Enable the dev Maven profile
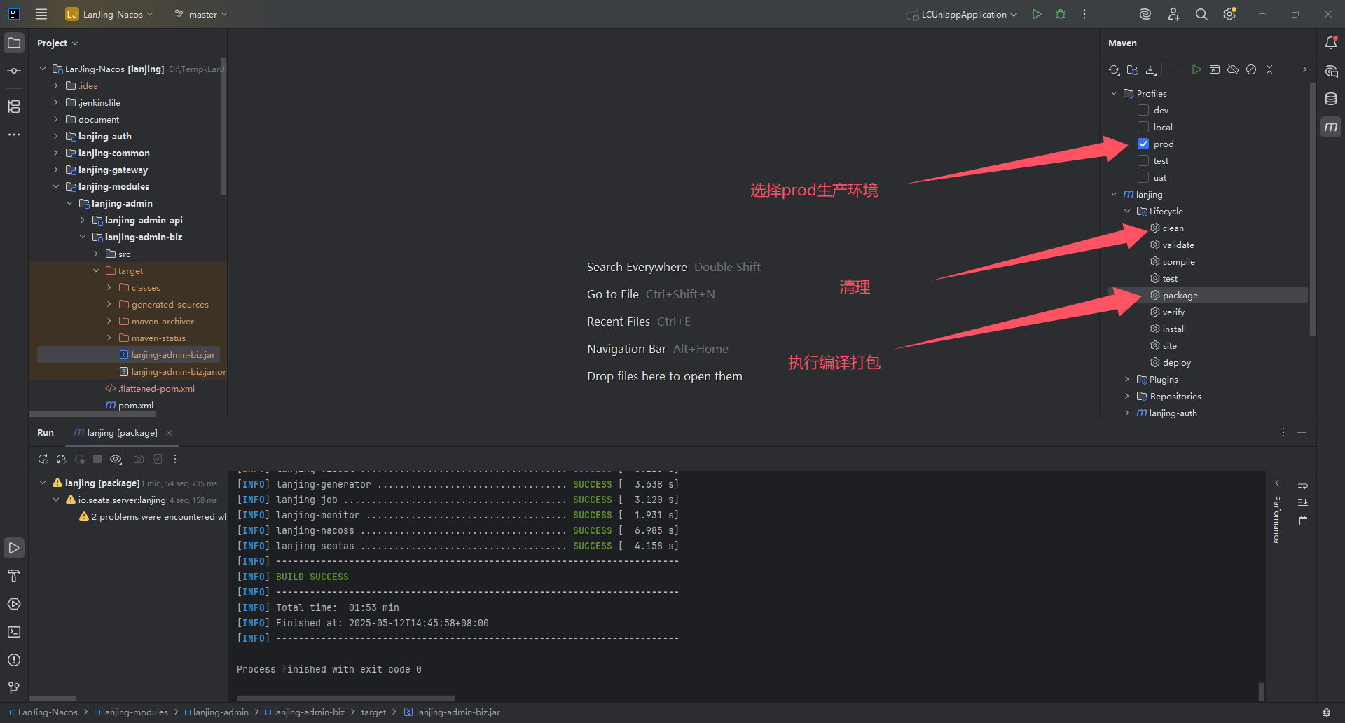1345x723 pixels. pos(1143,110)
